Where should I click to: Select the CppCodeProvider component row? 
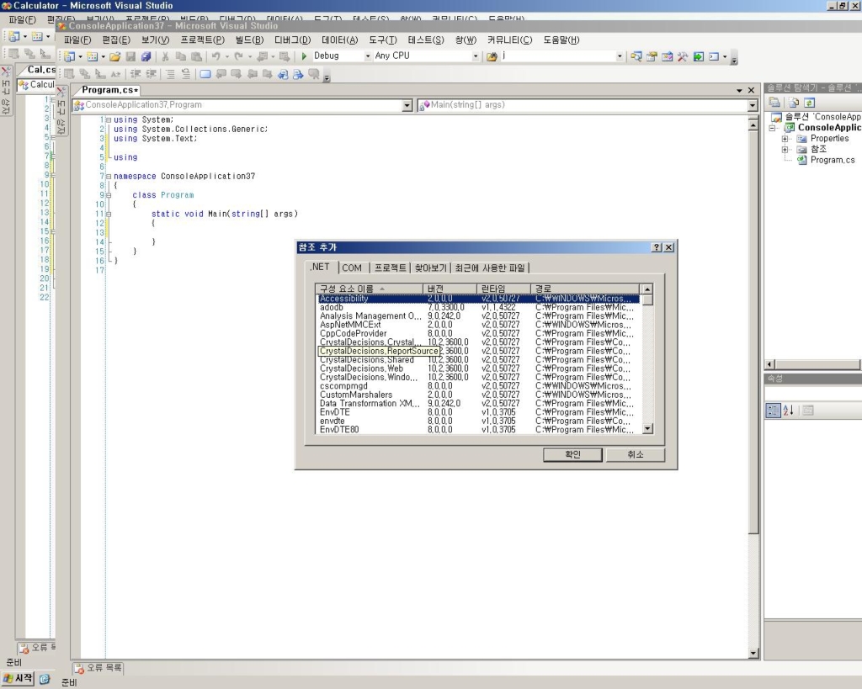[x=477, y=333]
